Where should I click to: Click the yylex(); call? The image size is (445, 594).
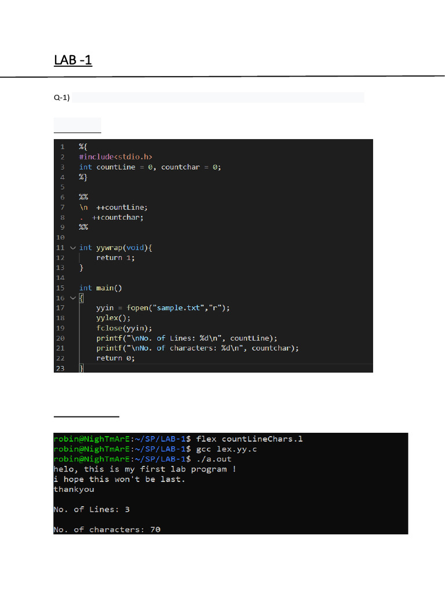(113, 318)
